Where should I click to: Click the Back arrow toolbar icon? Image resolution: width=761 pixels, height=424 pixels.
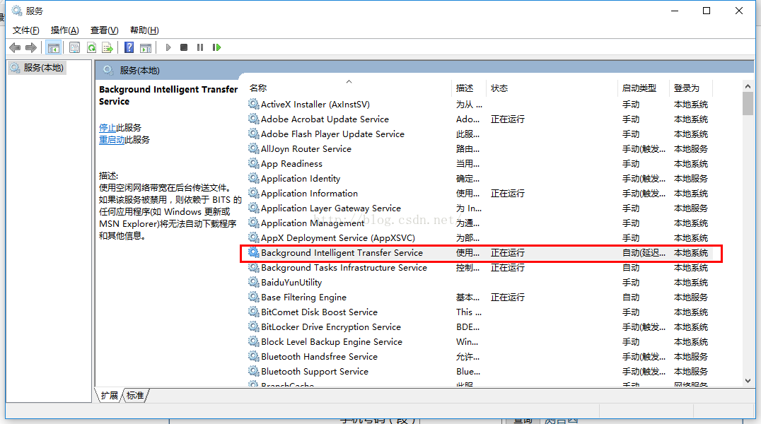click(x=15, y=47)
